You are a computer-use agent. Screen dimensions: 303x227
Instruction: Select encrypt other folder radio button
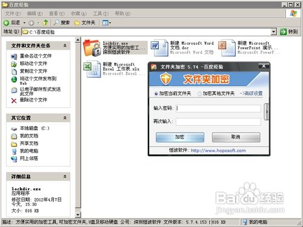tap(199, 94)
